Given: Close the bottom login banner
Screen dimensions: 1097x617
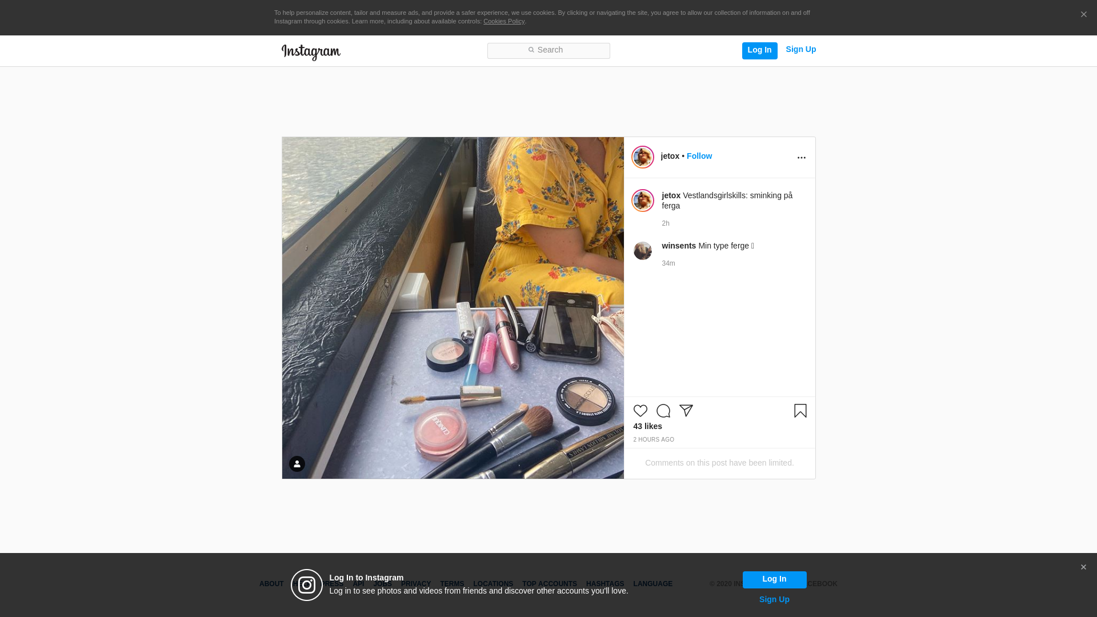Looking at the screenshot, I should pyautogui.click(x=1083, y=567).
